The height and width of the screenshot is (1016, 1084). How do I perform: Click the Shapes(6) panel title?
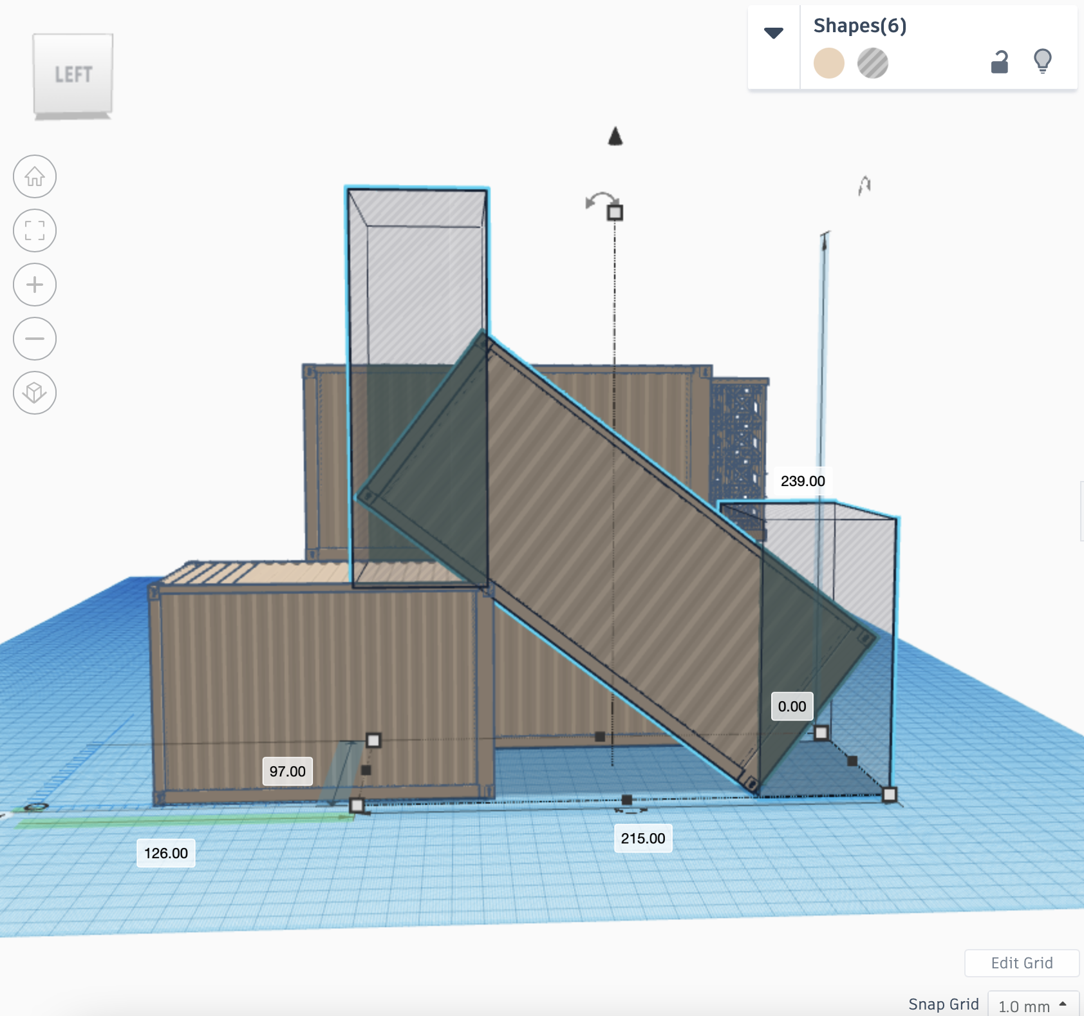pyautogui.click(x=860, y=26)
